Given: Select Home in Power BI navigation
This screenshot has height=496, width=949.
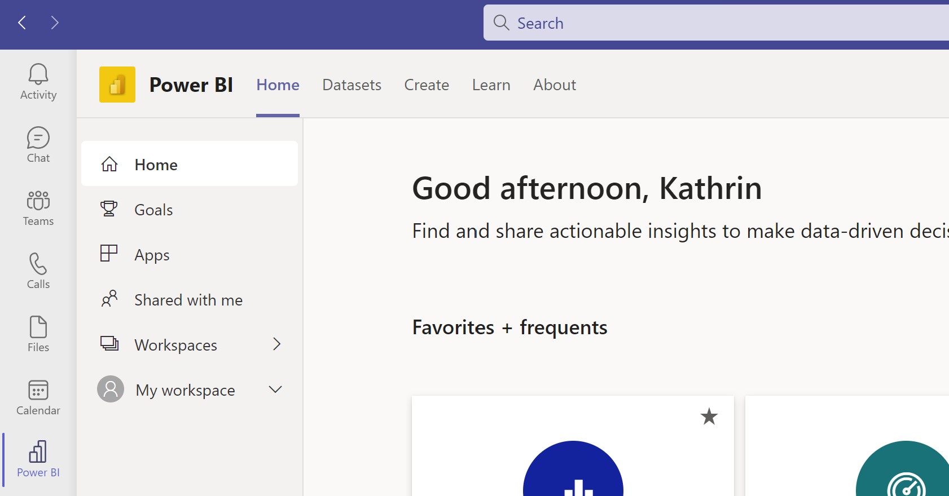Looking at the screenshot, I should coord(190,164).
